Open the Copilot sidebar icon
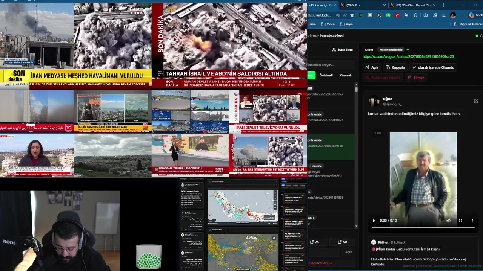The height and width of the screenshot is (271, 483). (471, 15)
